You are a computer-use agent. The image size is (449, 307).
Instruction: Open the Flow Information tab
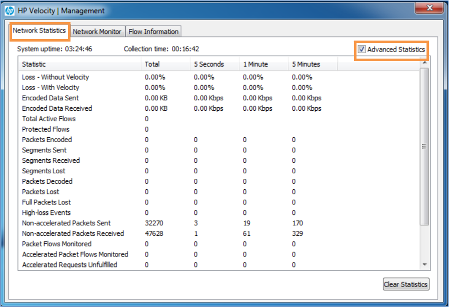coord(153,32)
